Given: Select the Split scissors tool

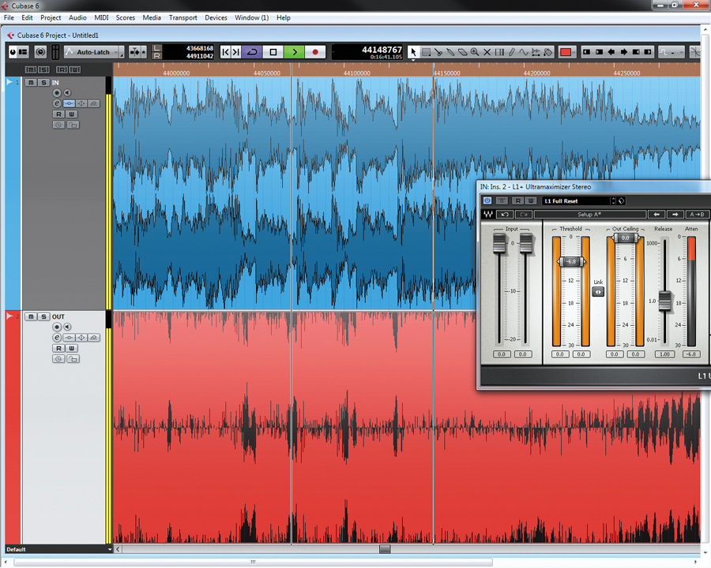Looking at the screenshot, I should [x=438, y=52].
